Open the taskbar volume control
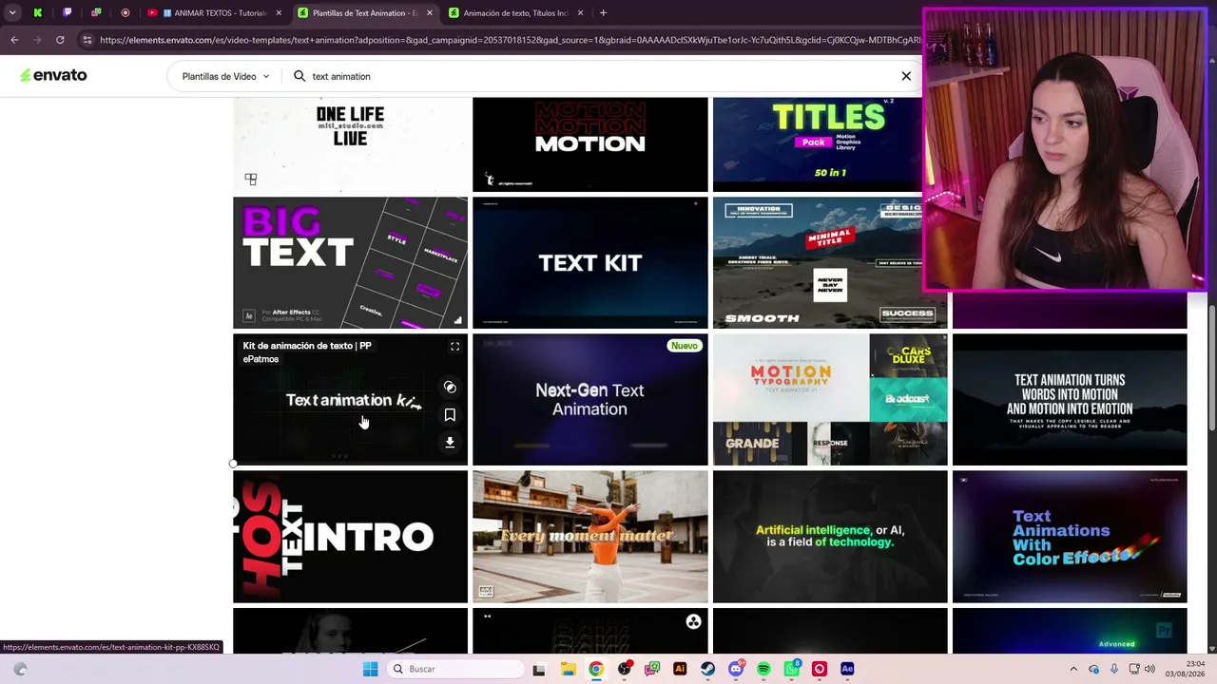 1149,669
